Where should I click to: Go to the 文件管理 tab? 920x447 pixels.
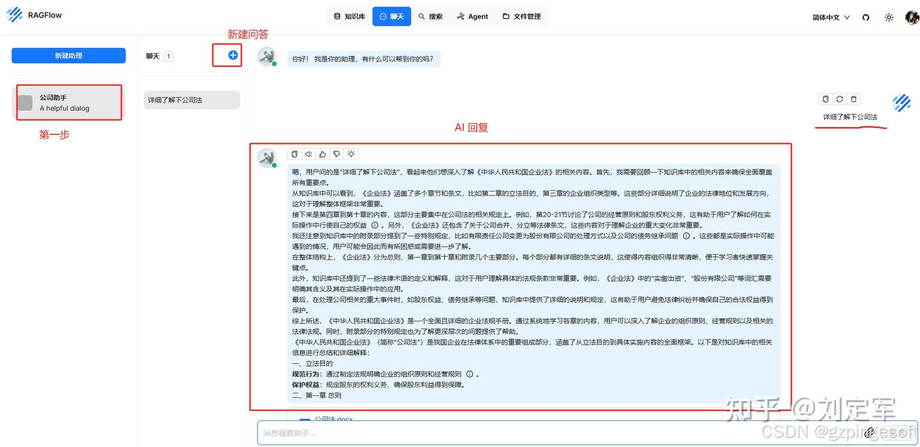click(521, 17)
